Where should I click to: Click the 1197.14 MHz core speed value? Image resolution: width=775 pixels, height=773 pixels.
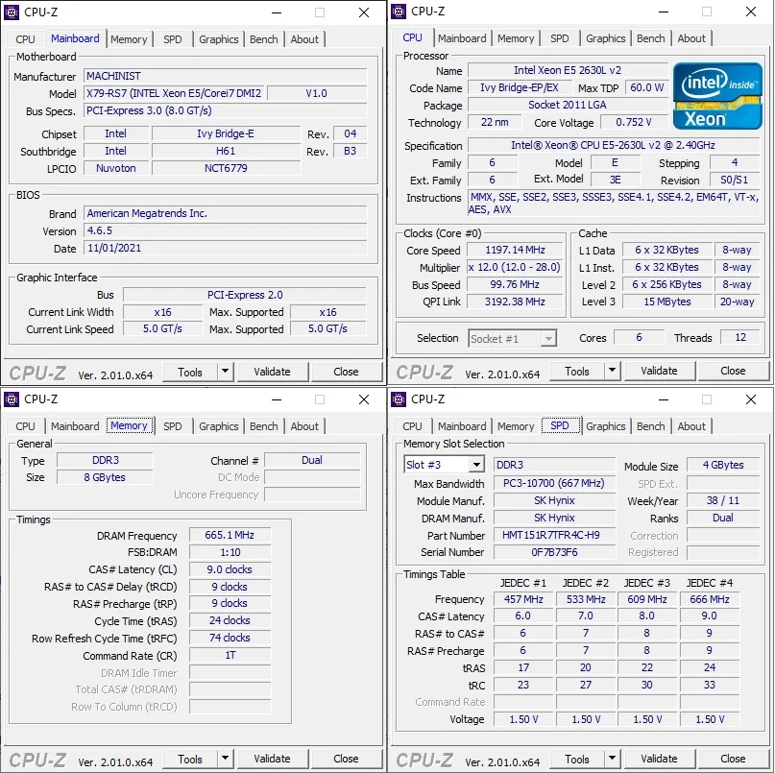515,250
